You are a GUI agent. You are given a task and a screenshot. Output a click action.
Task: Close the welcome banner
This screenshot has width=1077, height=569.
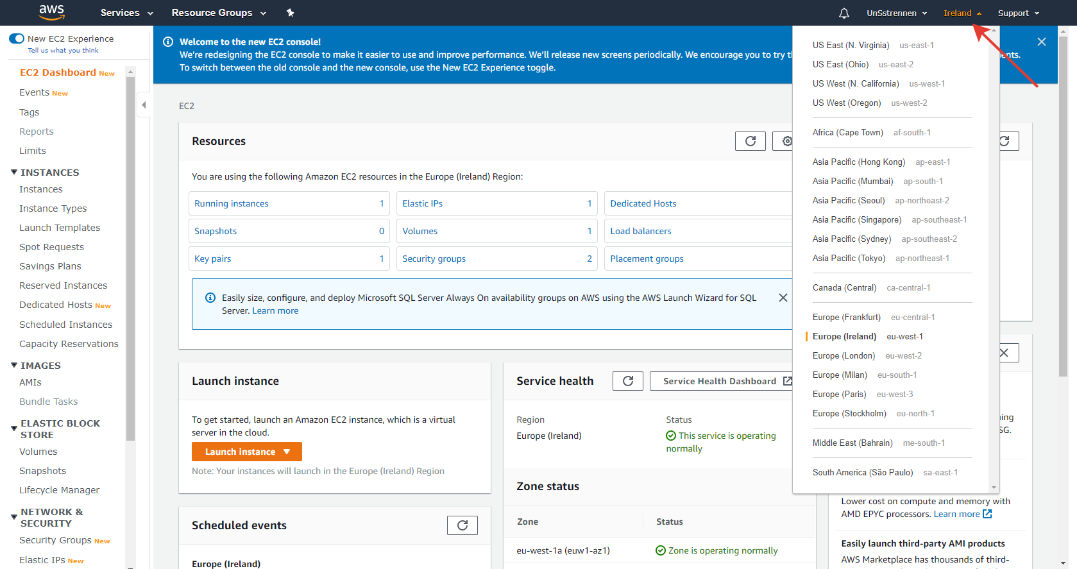1041,42
